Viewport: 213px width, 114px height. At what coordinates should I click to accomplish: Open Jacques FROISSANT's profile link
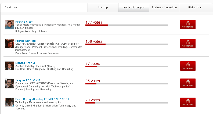tap(28, 80)
